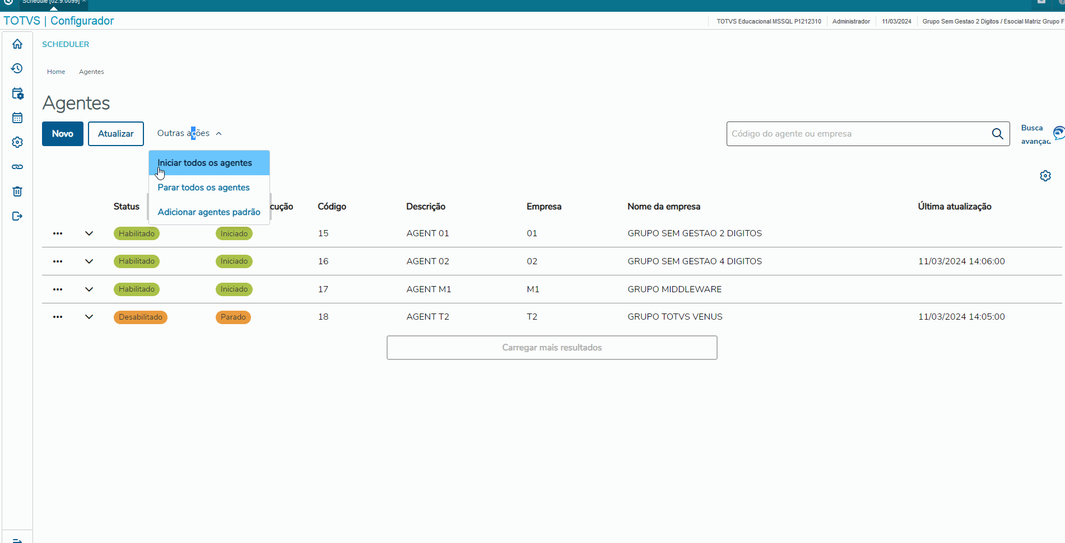Open table column settings gear
1065x543 pixels.
point(1045,176)
